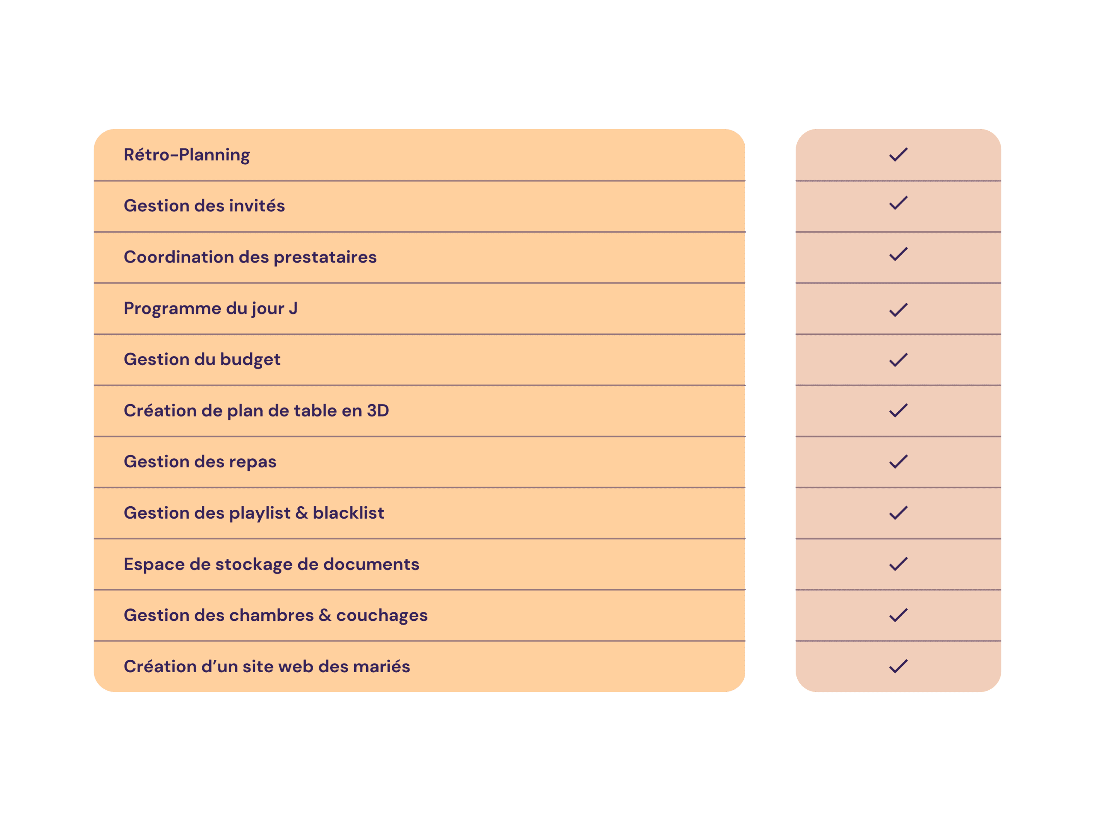Click checkmark for plan de table en 3D
Image resolution: width=1095 pixels, height=821 pixels.
898,410
